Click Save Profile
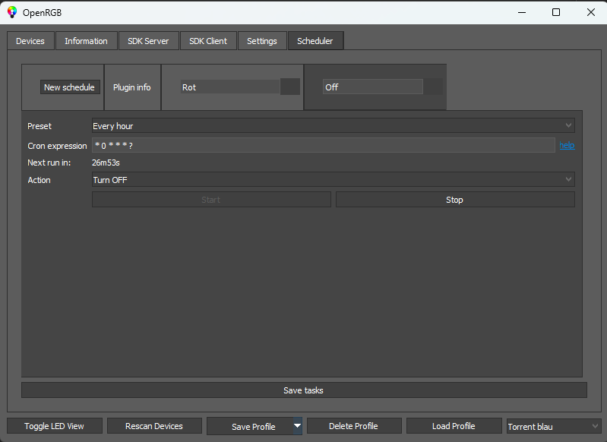Image resolution: width=607 pixels, height=442 pixels. (250, 427)
